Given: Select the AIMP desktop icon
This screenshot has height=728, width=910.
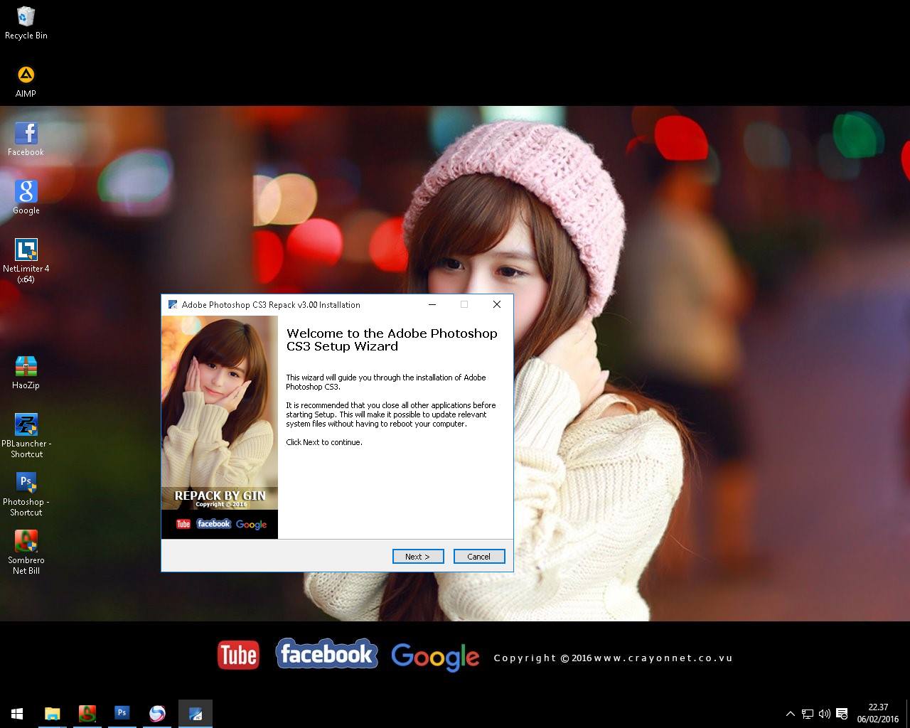Looking at the screenshot, I should pos(26,81).
